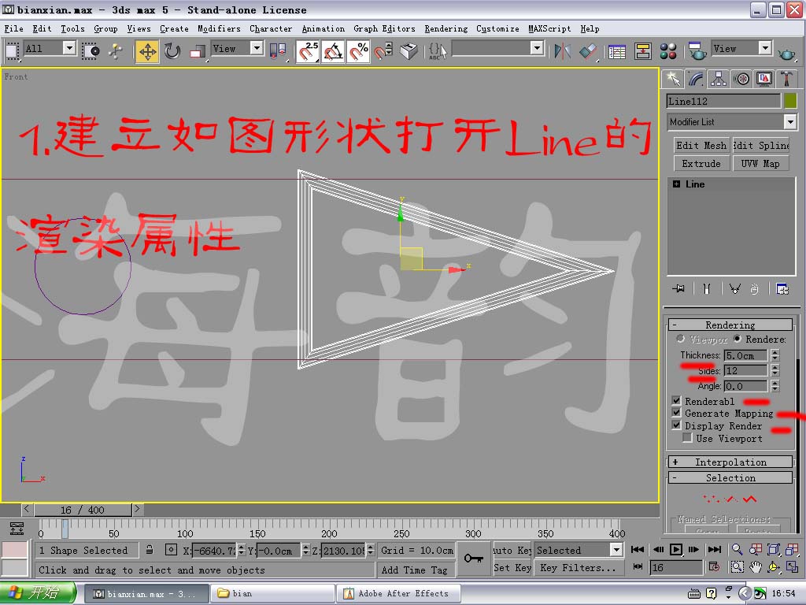806x605 pixels.
Task: Open the MAXScript menu
Action: (x=549, y=28)
